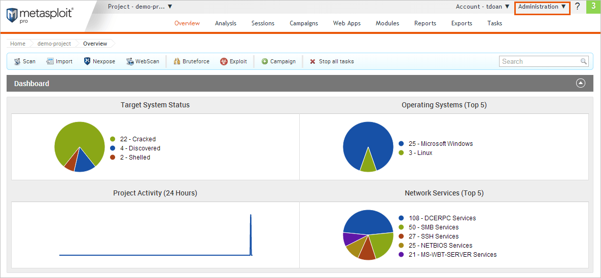601x278 pixels.
Task: Open the demo-project breadcrumb link
Action: (x=54, y=44)
